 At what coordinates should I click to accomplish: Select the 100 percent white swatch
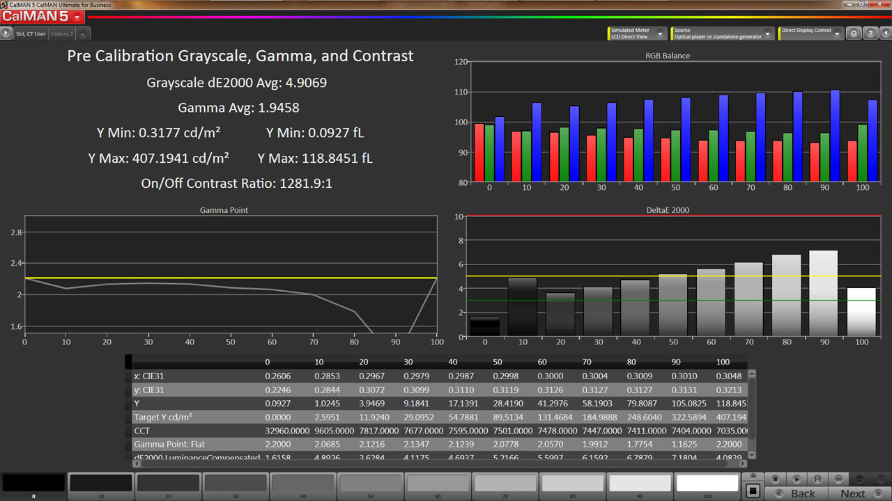click(707, 483)
